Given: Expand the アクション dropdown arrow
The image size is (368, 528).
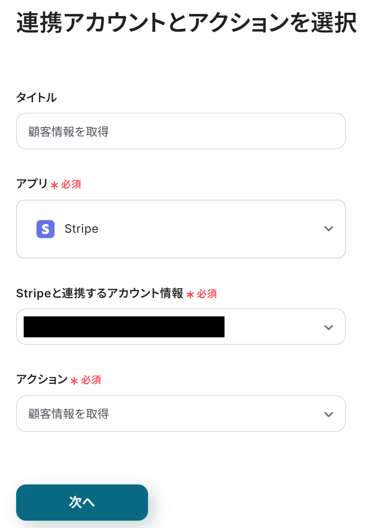Looking at the screenshot, I should [328, 414].
